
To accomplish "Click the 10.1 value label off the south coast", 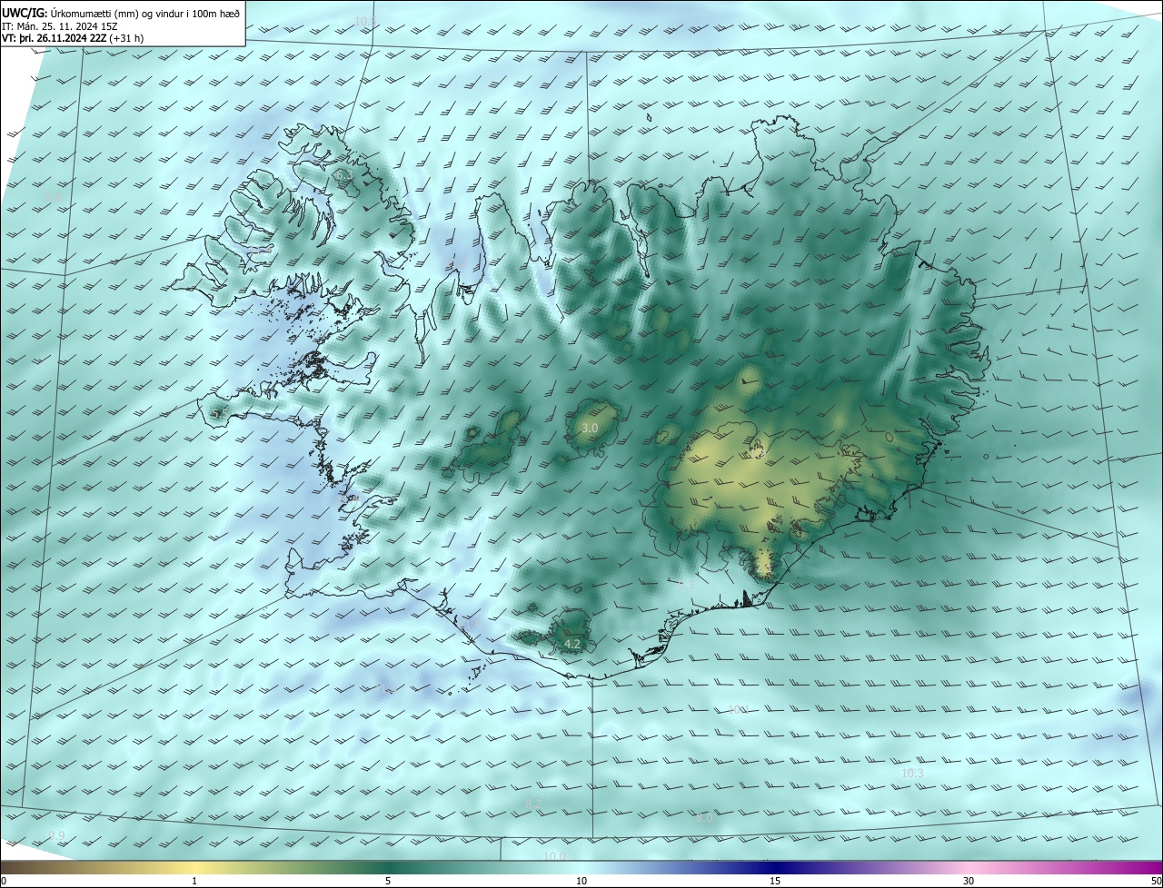I will coord(736,709).
